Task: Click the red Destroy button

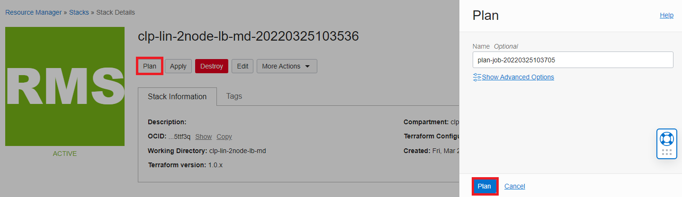Action: click(x=211, y=66)
